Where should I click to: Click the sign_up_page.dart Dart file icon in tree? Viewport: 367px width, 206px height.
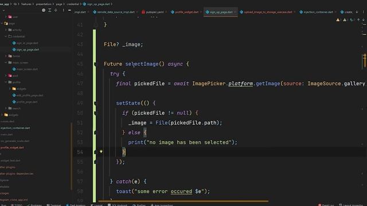pos(14,50)
